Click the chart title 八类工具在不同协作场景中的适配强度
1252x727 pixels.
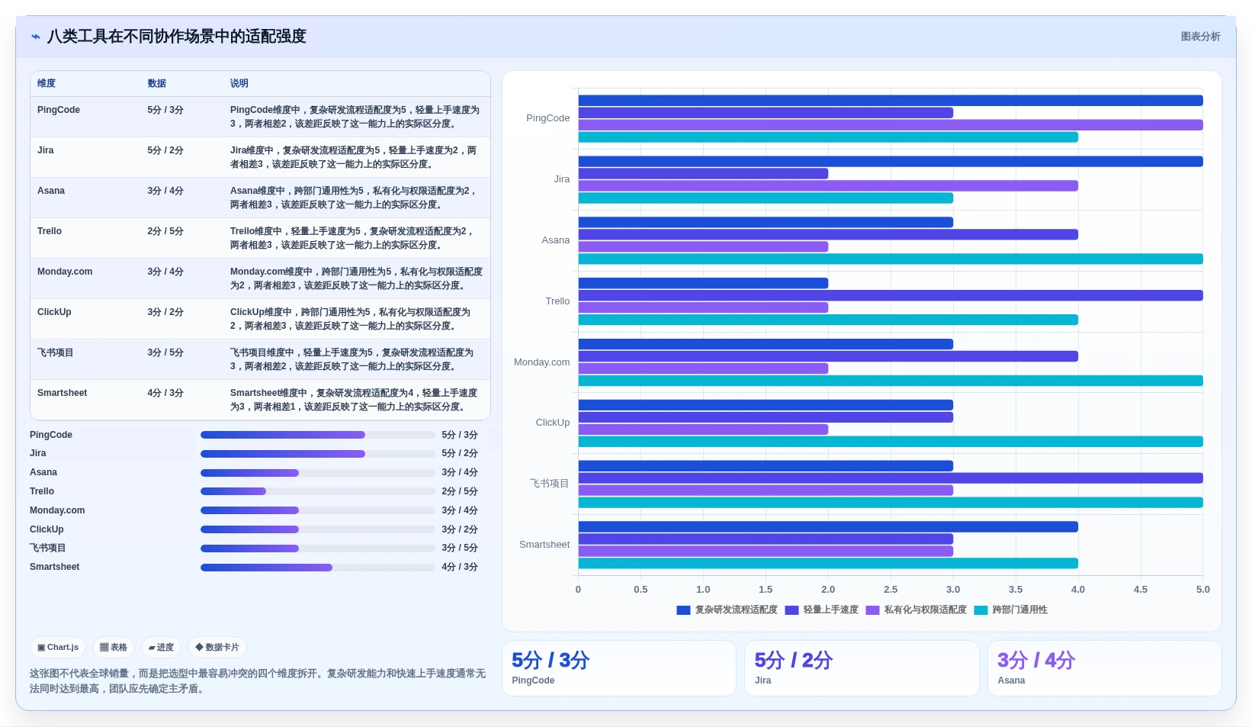(x=177, y=37)
